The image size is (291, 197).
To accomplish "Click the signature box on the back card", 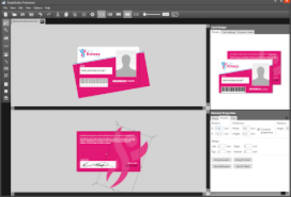I will click(98, 164).
